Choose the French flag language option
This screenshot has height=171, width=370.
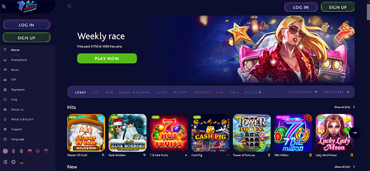point(14,151)
